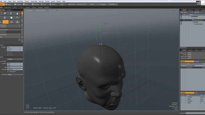Switch to Pivot mode in toolbar
This screenshot has width=205, height=115.
(x=43, y=4)
